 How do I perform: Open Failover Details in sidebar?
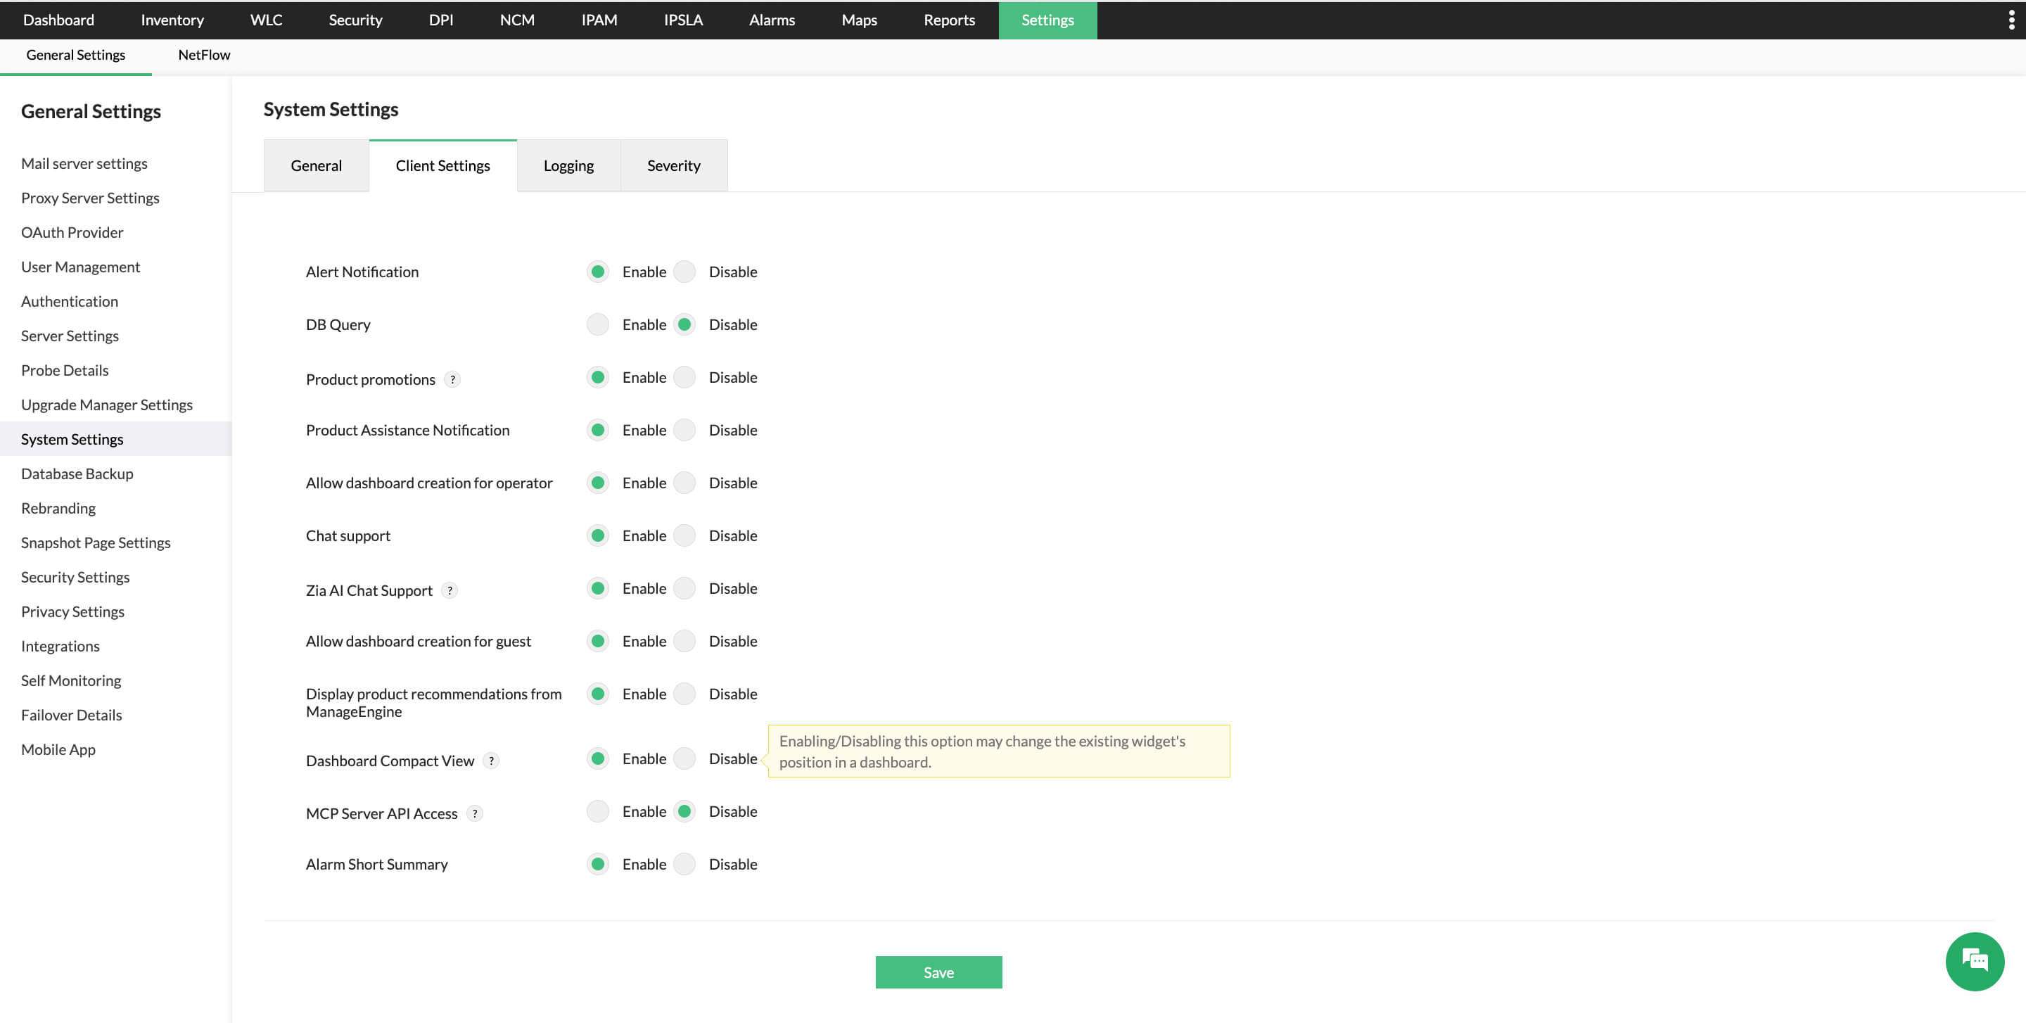tap(72, 715)
